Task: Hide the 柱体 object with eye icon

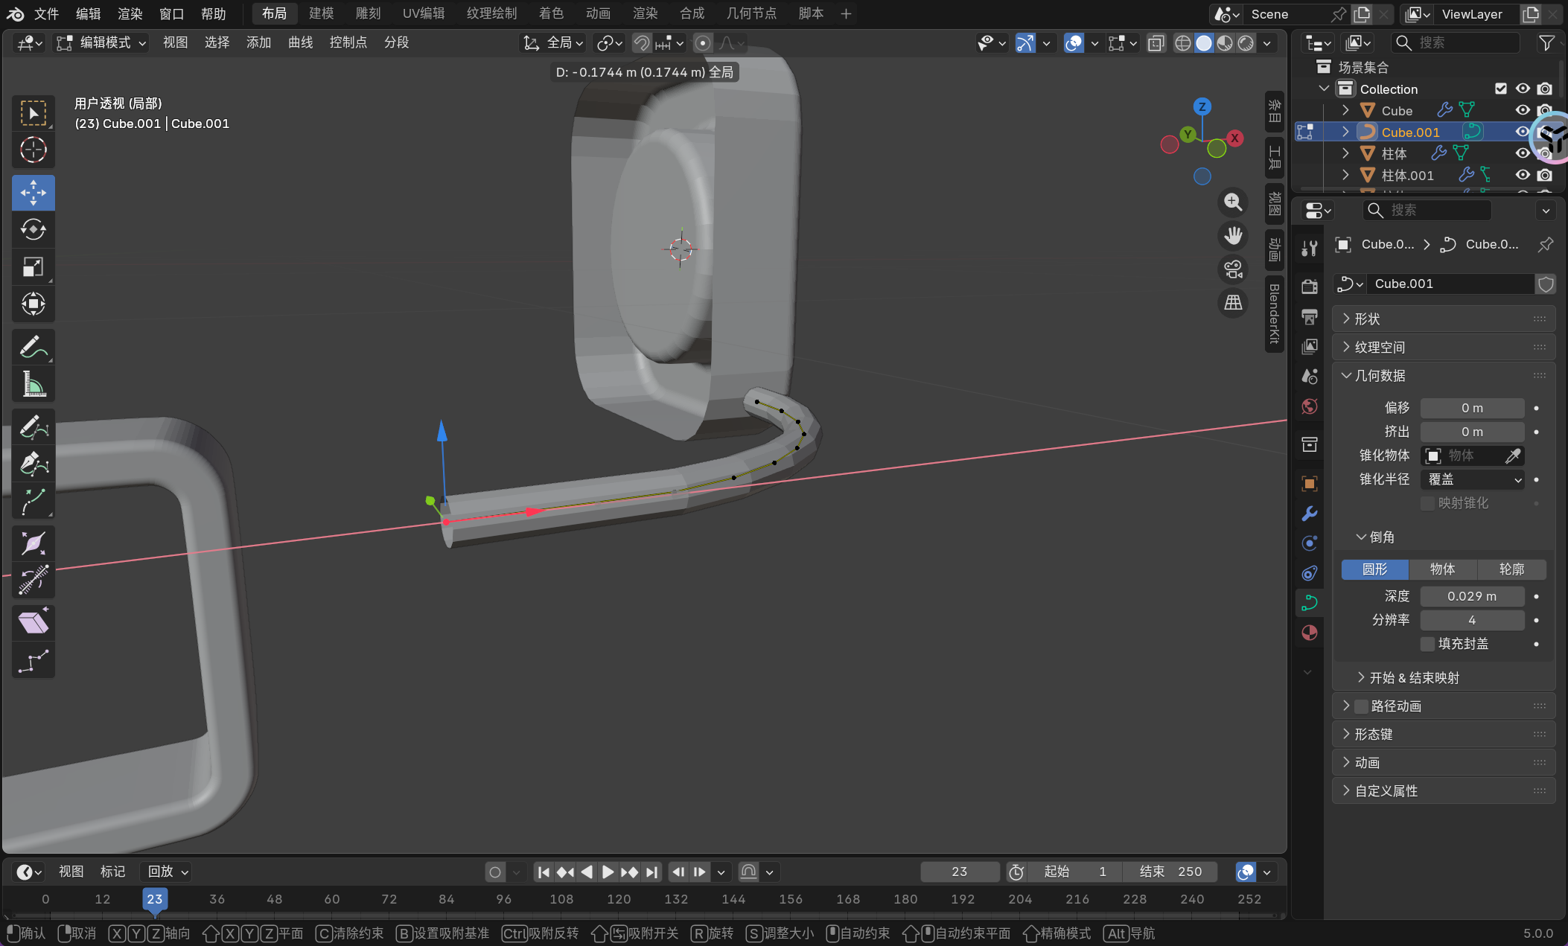Action: 1523,153
